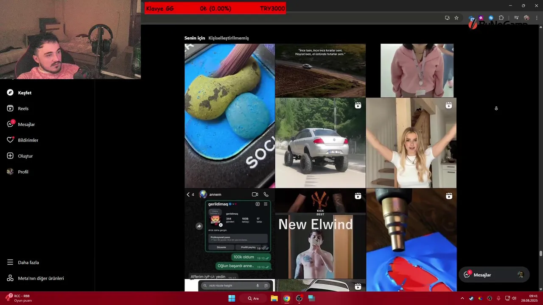The image size is (543, 305).
Task: Open Meta'nın diğer ürünleri
Action: (x=35, y=278)
